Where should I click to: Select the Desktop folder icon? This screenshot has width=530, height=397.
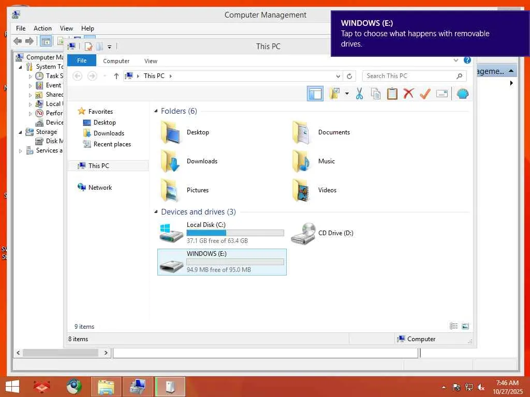pos(171,132)
